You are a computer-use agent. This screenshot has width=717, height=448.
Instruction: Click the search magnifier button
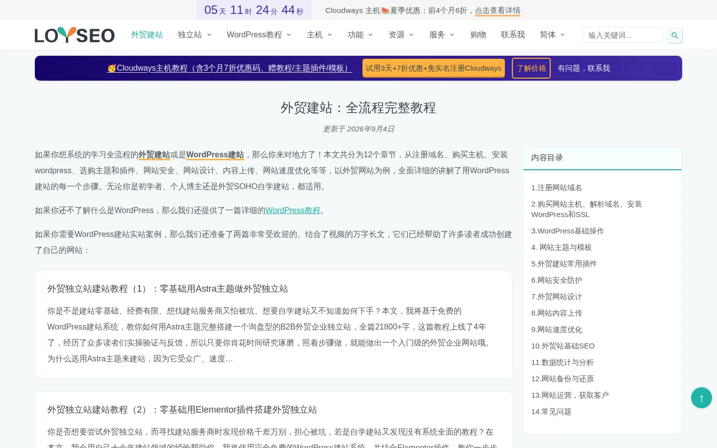click(675, 35)
